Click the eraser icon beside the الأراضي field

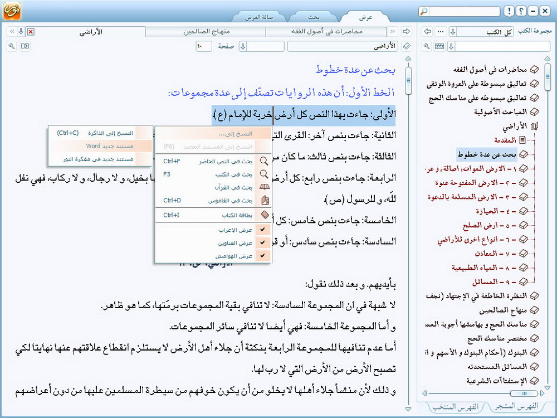[x=407, y=46]
